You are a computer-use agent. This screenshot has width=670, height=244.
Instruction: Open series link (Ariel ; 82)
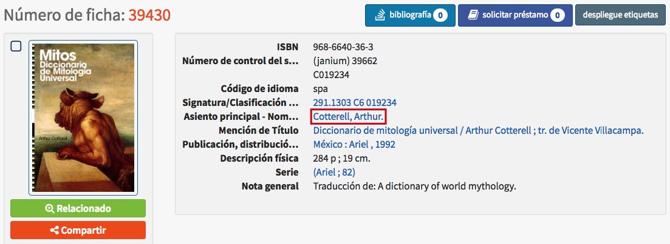tap(334, 173)
